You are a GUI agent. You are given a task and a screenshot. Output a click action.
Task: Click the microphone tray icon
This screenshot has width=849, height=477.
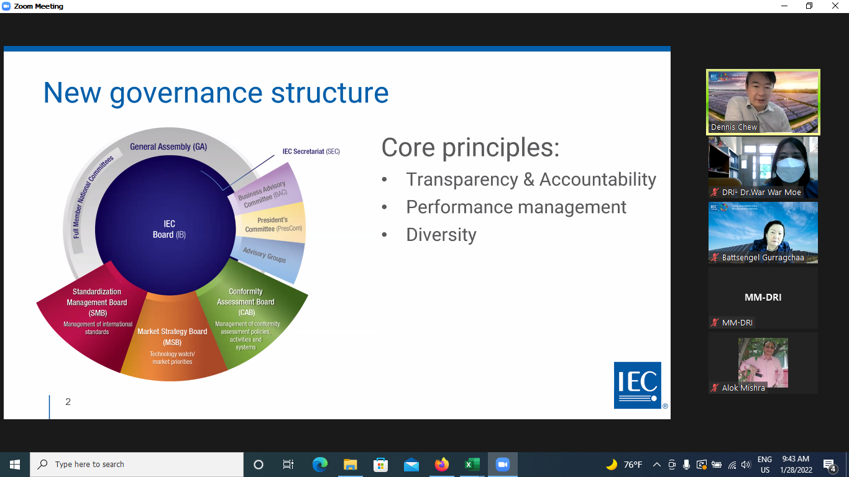point(687,464)
